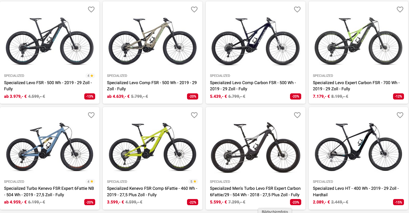This screenshot has width=409, height=213.
Task: Click the yellow Kenevo FSR Comp image
Action: tap(152, 147)
